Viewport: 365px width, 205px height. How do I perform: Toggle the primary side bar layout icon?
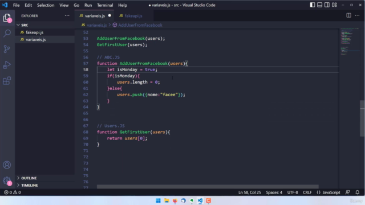313,5
